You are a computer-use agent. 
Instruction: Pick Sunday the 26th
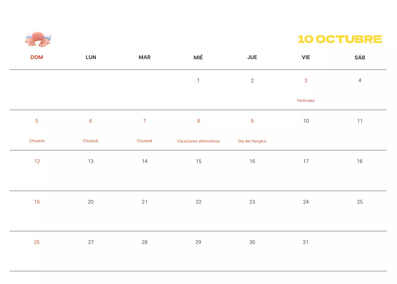(x=37, y=242)
